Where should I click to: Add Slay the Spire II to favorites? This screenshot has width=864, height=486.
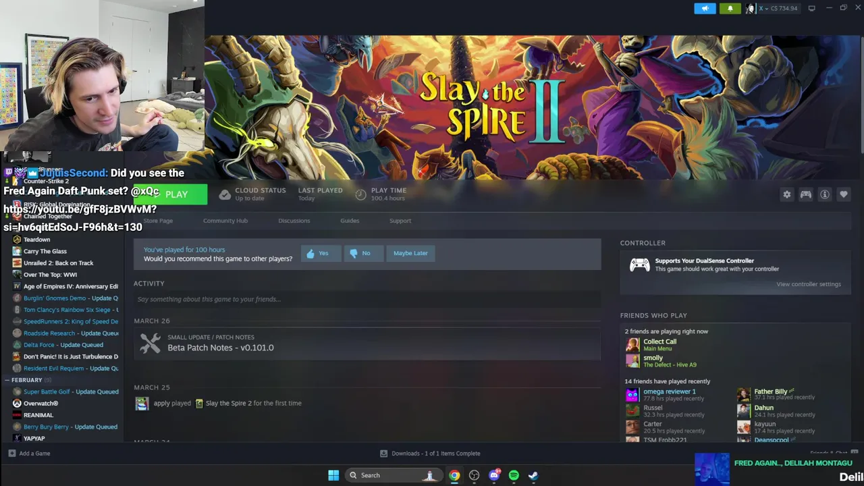(844, 194)
